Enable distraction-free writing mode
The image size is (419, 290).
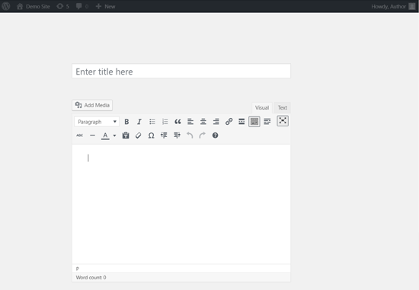pyautogui.click(x=283, y=121)
